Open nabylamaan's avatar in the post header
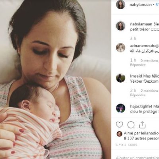Image resolution: width=159 pixels, height=159 pixels. point(120,5)
